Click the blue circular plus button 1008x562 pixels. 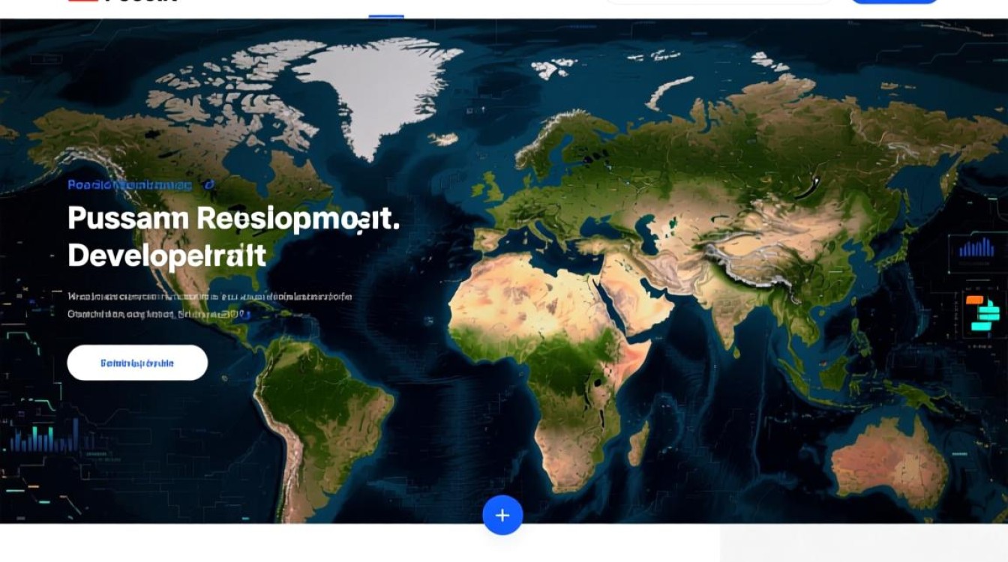502,516
